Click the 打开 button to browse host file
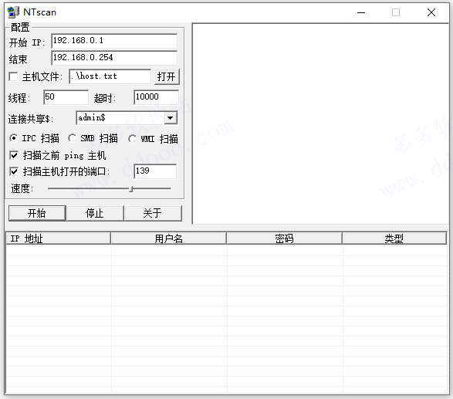This screenshot has height=399, width=453. [x=167, y=77]
